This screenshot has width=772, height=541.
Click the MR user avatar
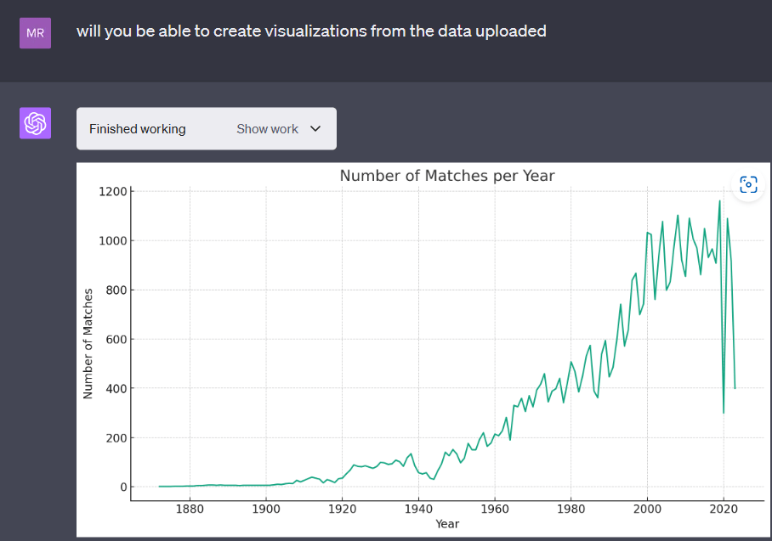[35, 33]
